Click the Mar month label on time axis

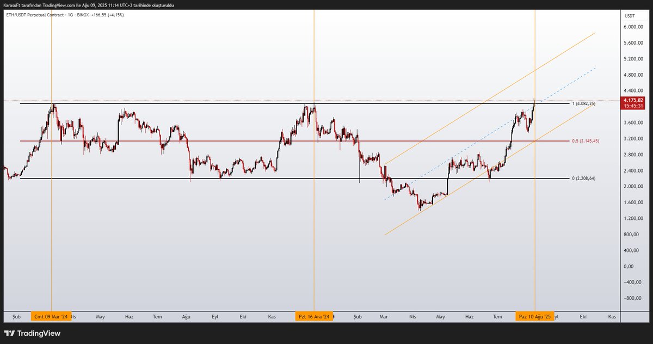[x=384, y=316]
